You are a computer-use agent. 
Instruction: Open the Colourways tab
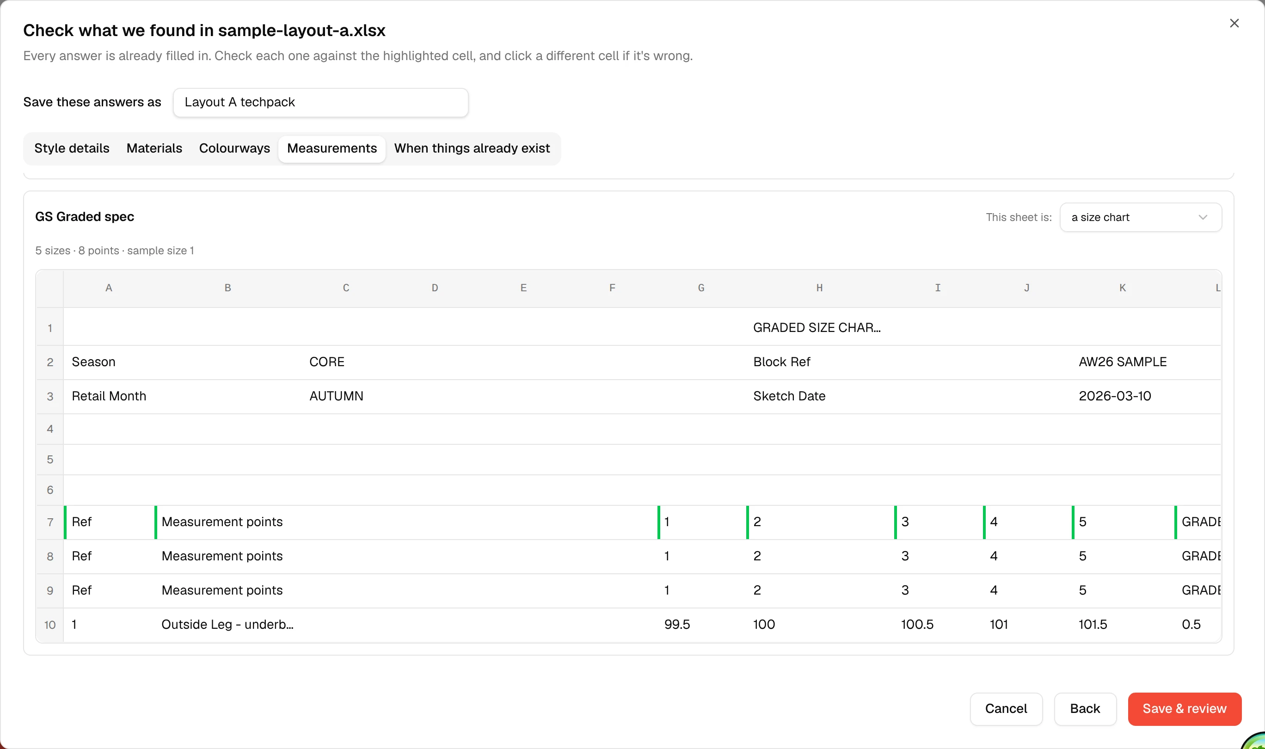[x=234, y=148]
